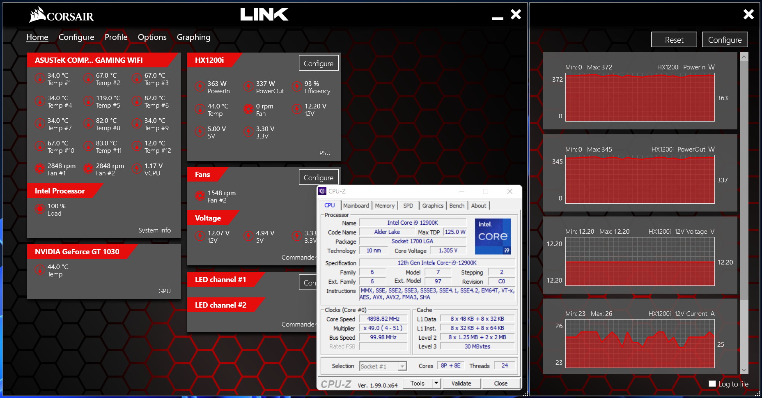Click the HX1200i PowerIn icon
The width and height of the screenshot is (762, 398).
pyautogui.click(x=200, y=86)
